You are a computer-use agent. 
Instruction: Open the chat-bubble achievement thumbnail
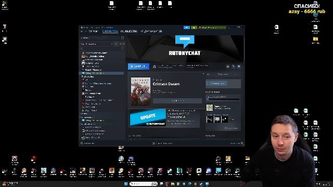217,119
